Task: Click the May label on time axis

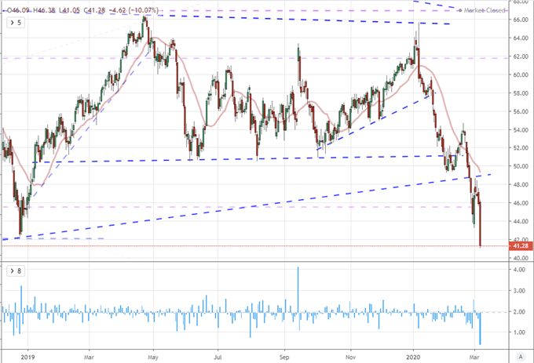Action: point(153,358)
